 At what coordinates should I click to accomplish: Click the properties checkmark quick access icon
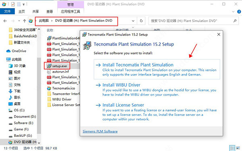coord(13,4)
